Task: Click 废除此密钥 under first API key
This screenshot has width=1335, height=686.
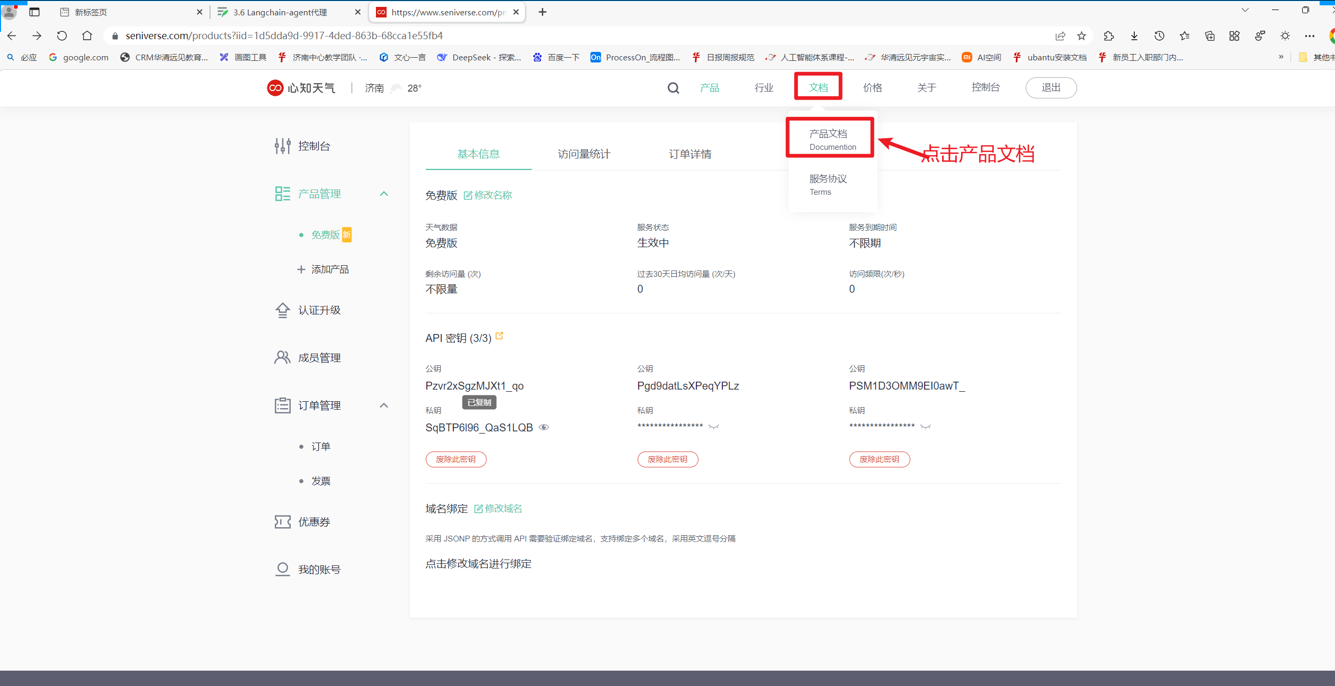Action: pyautogui.click(x=455, y=459)
